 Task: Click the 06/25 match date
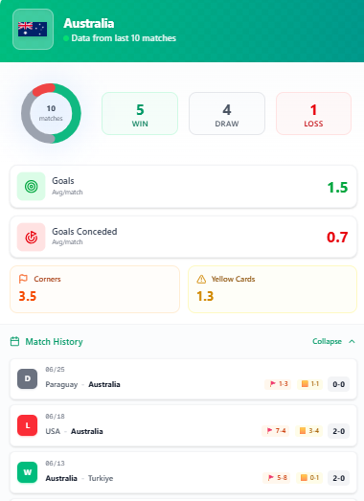[x=55, y=370]
